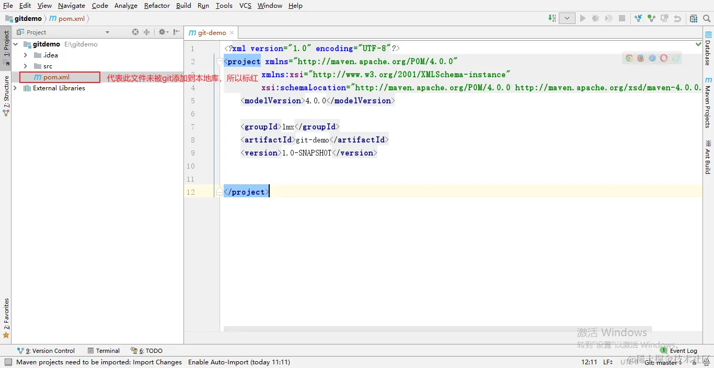The width and height of the screenshot is (714, 368).
Task: Click gitdemo in the breadcrumb bar
Action: click(x=24, y=18)
